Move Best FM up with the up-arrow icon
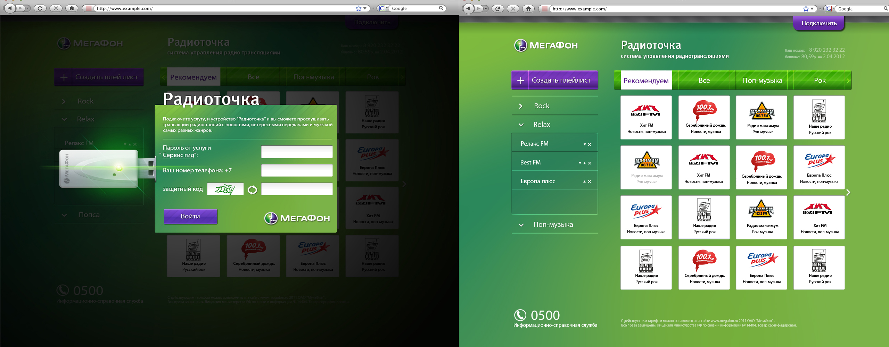Image resolution: width=889 pixels, height=347 pixels. click(x=584, y=163)
